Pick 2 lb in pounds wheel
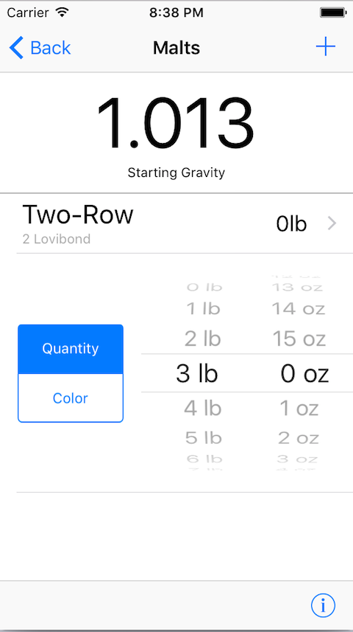 pos(203,338)
